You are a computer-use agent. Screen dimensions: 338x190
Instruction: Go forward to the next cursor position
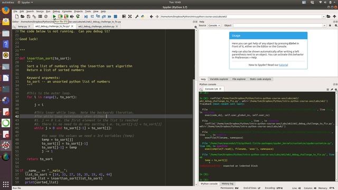(x=157, y=16)
